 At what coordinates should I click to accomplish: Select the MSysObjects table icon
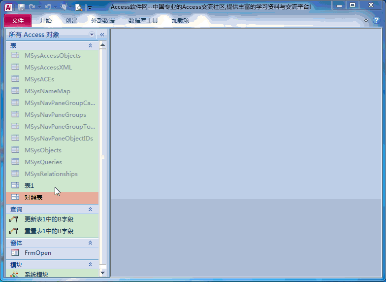point(15,150)
